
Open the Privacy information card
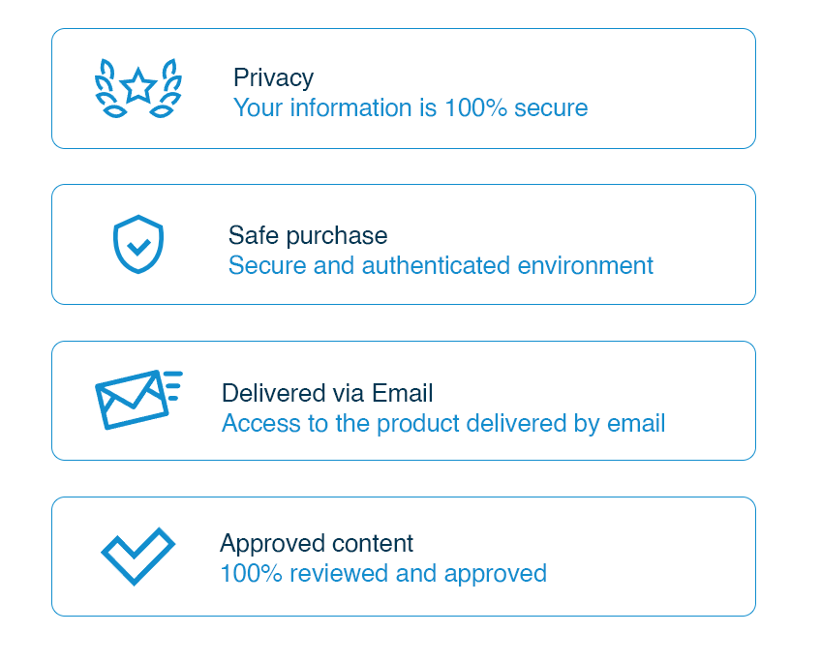[x=404, y=89]
